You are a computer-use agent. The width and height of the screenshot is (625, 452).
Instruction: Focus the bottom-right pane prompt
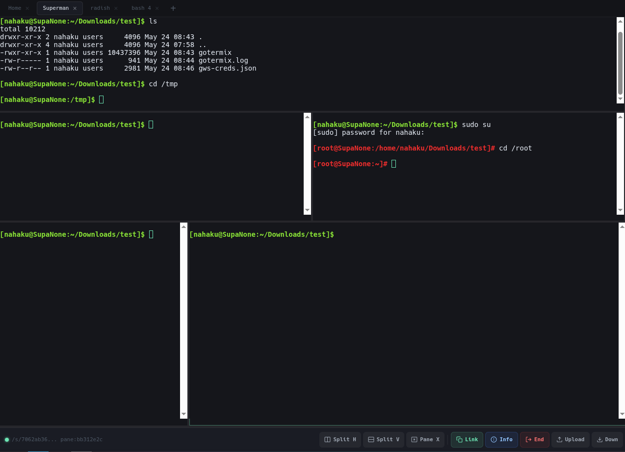coord(261,234)
